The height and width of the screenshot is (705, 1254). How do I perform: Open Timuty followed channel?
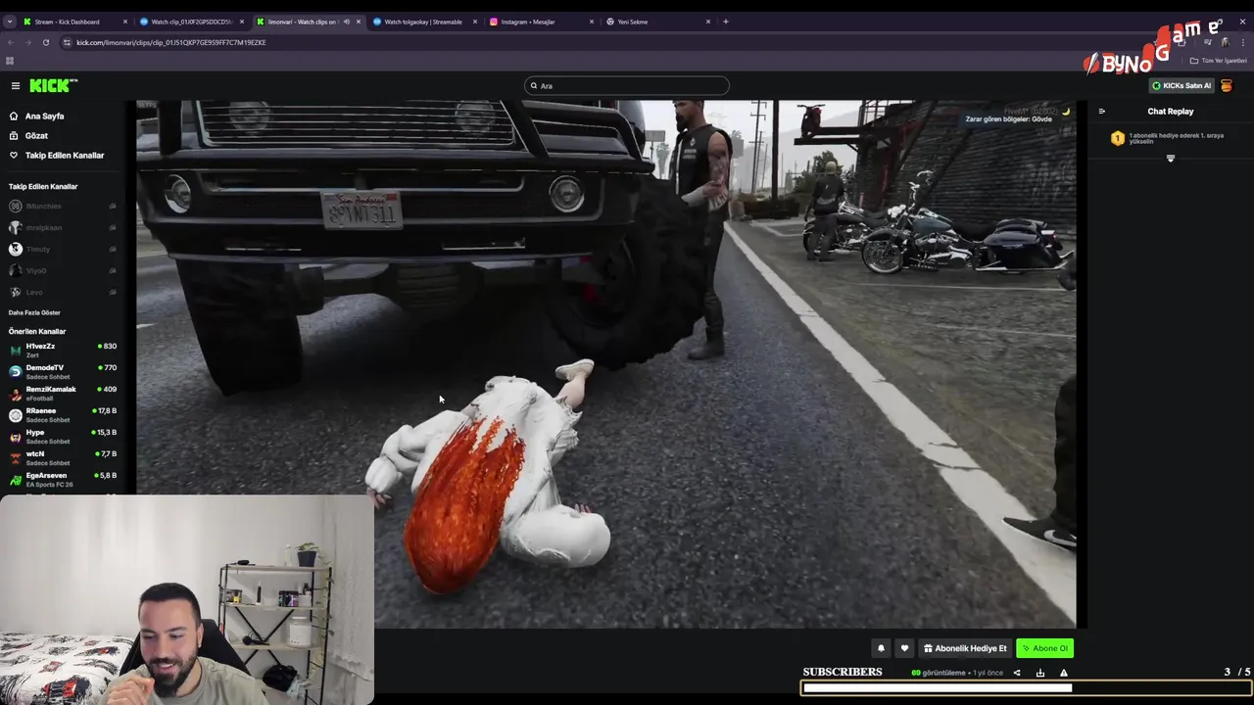[x=61, y=250]
